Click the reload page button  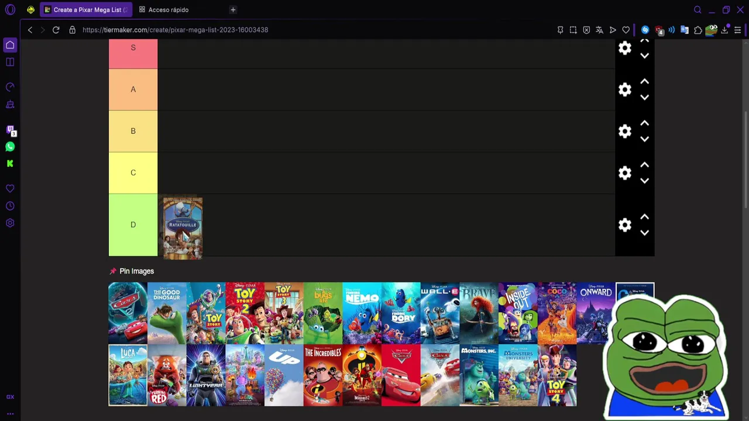[x=56, y=30]
